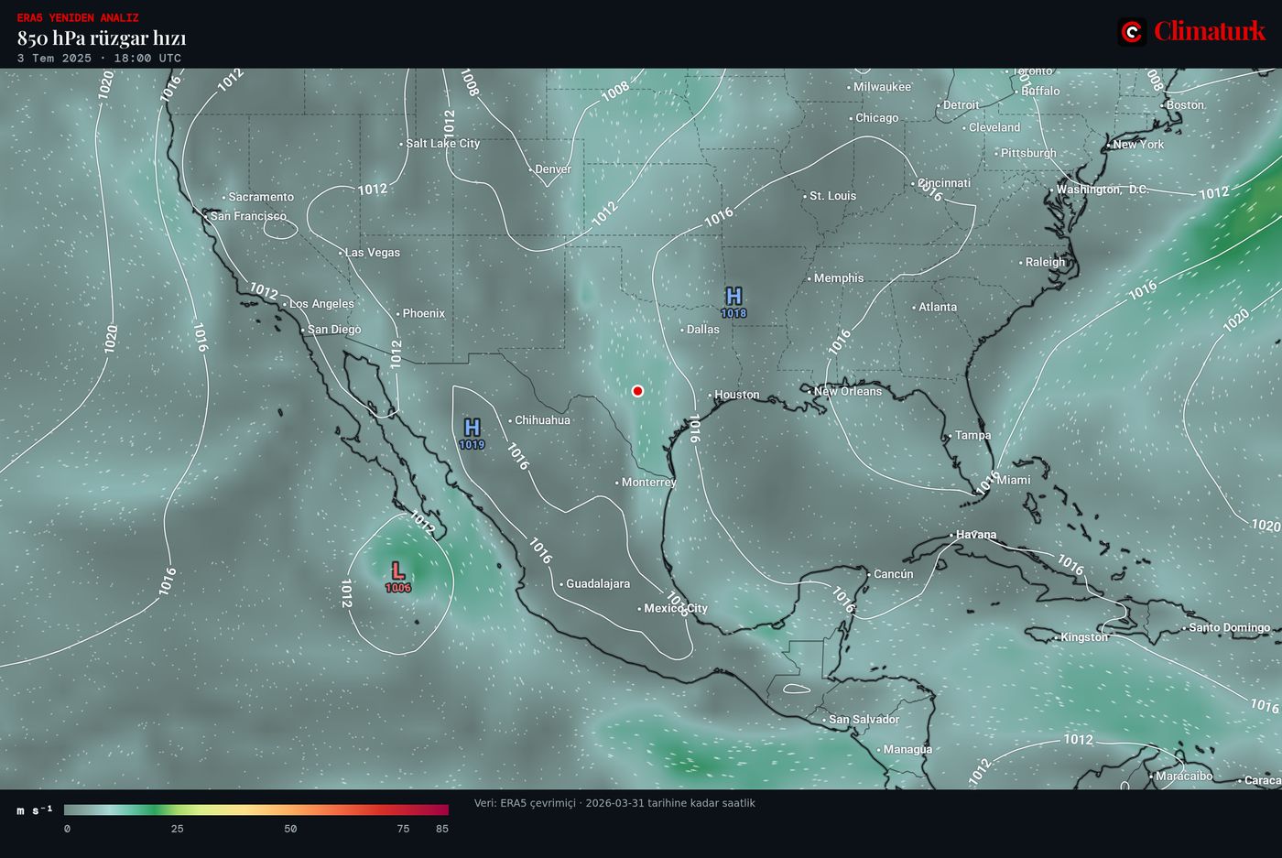
Task: Click the Salt Lake City label
Action: point(442,143)
